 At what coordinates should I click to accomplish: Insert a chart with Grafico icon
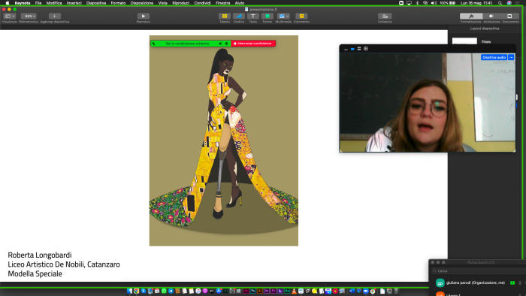click(x=239, y=16)
